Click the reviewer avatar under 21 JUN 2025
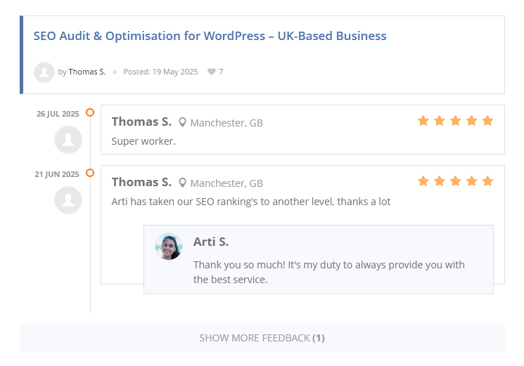This screenshot has height=366, width=524. click(x=68, y=200)
